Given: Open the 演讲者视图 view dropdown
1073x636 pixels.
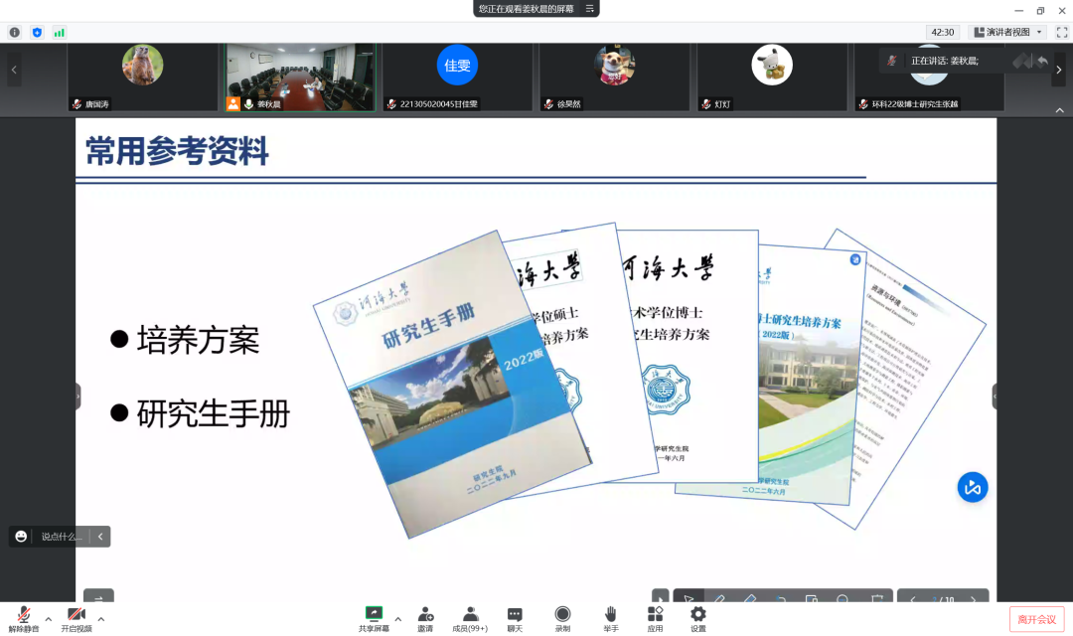Looking at the screenshot, I should click(1008, 32).
